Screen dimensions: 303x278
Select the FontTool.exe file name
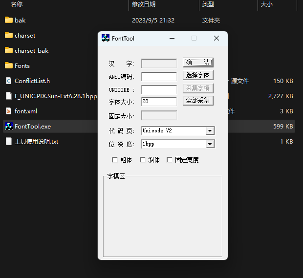[33, 127]
